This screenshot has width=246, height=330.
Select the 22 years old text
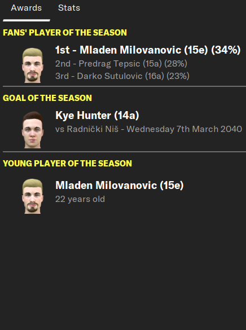(x=80, y=199)
